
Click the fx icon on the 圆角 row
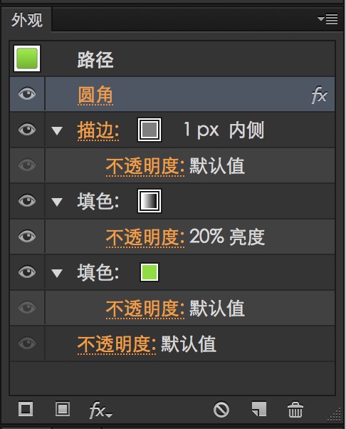(319, 95)
